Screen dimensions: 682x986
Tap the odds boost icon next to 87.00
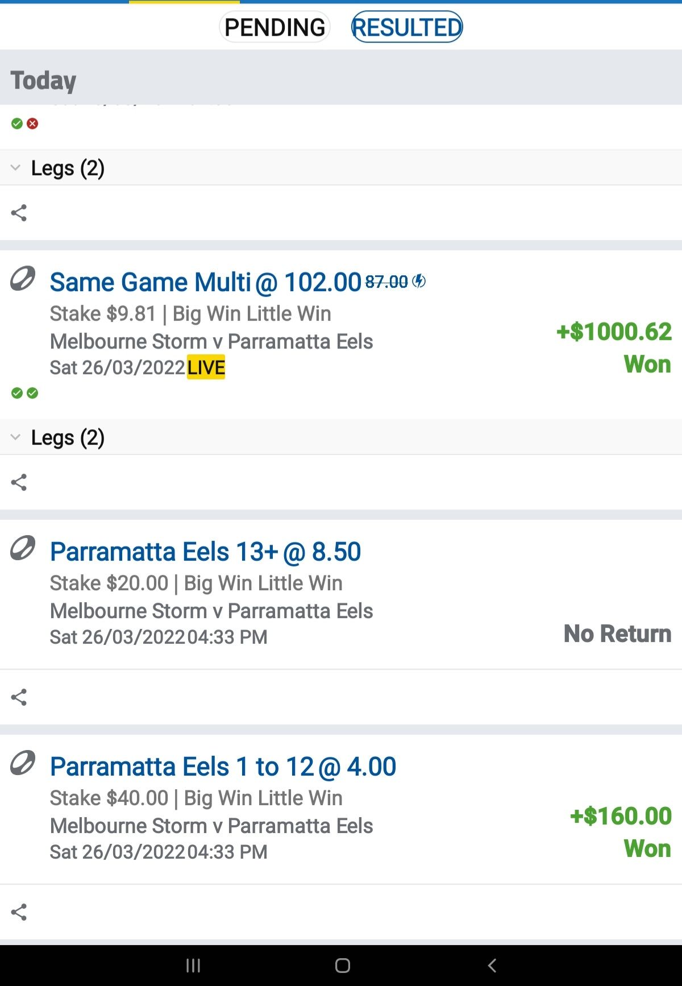coord(419,281)
